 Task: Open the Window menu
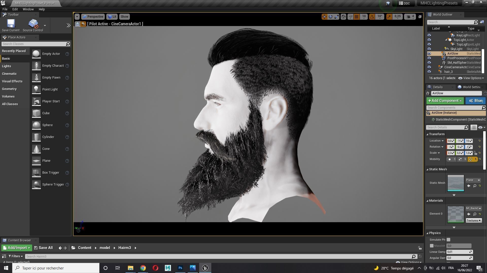tap(28, 9)
